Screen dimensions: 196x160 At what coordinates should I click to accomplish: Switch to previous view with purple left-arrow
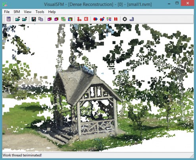pyautogui.click(x=50, y=19)
